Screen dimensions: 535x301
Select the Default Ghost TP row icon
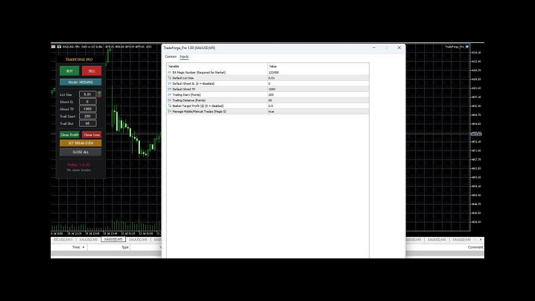(169, 89)
